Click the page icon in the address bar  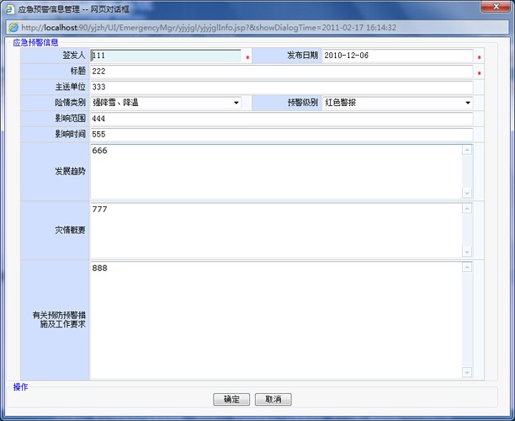[x=13, y=27]
